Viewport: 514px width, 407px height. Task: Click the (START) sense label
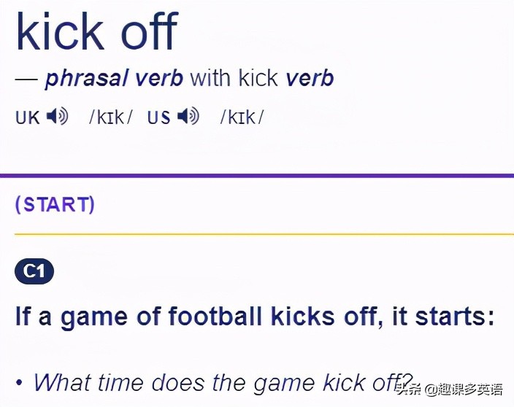tap(55, 204)
